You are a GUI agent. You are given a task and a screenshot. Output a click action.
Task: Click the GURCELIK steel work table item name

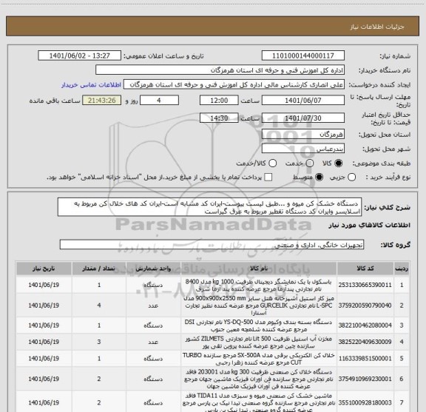259,305
